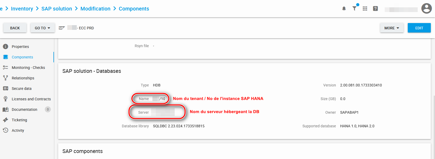Open the user account avatar
The image size is (435, 159).
426,8
